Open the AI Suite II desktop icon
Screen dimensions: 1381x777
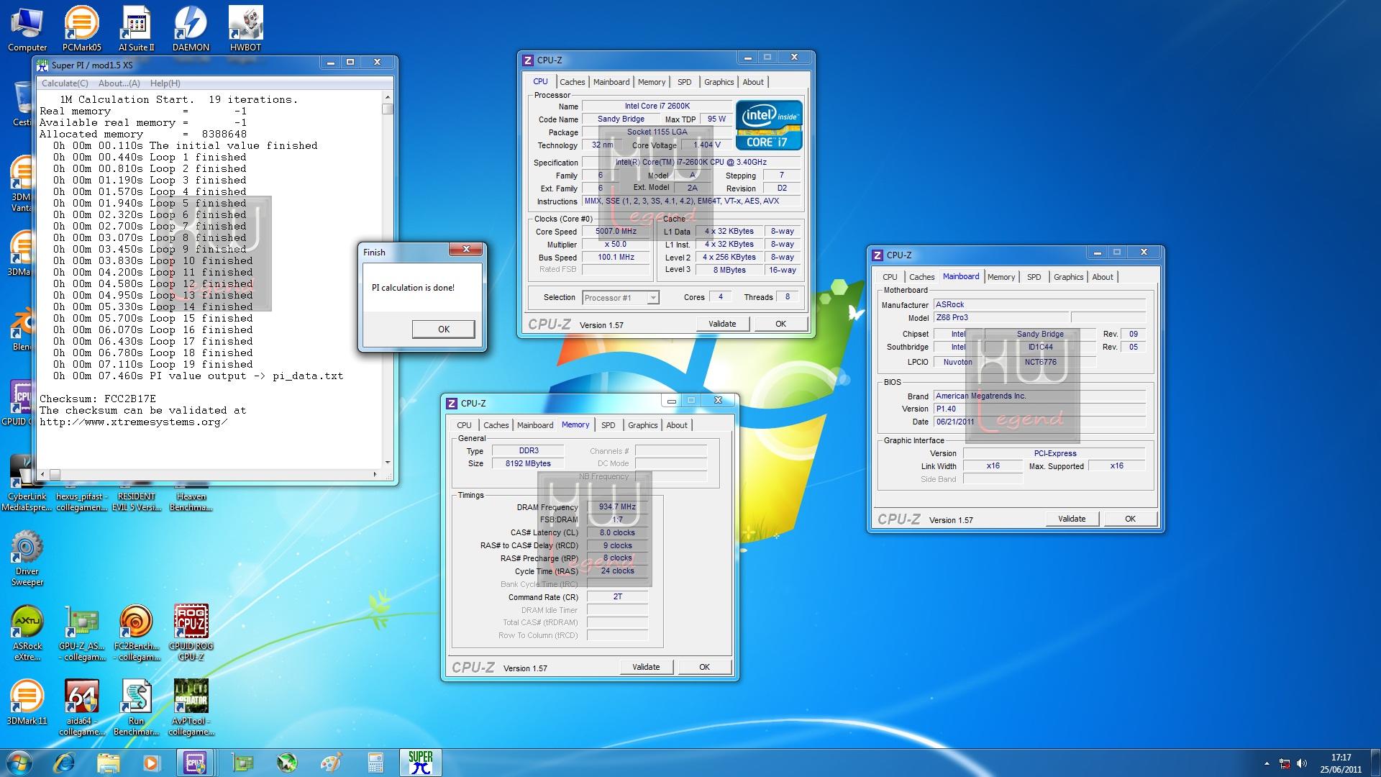point(137,29)
